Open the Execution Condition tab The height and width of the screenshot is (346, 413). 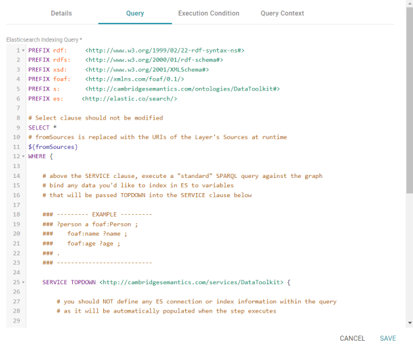coord(209,13)
